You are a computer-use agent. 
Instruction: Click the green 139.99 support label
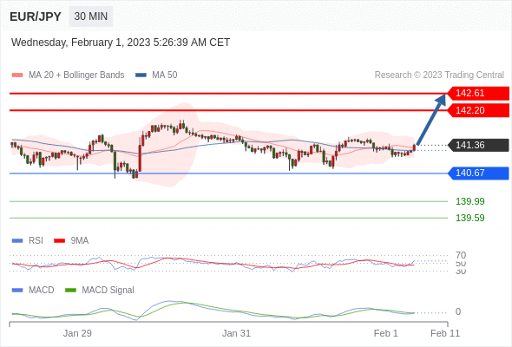[469, 201]
